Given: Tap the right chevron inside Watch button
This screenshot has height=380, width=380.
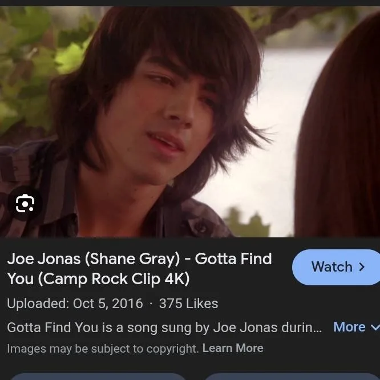Looking at the screenshot, I should coord(362,267).
